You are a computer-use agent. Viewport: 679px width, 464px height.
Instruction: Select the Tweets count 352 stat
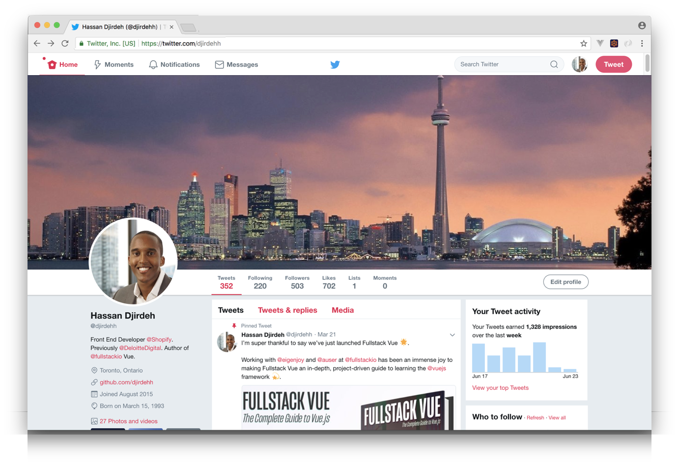pos(226,282)
